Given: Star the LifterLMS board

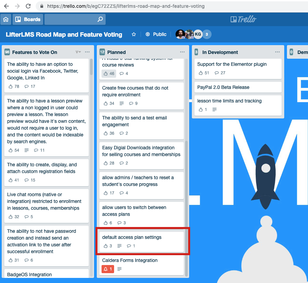Looking at the screenshot, I should pos(134,34).
